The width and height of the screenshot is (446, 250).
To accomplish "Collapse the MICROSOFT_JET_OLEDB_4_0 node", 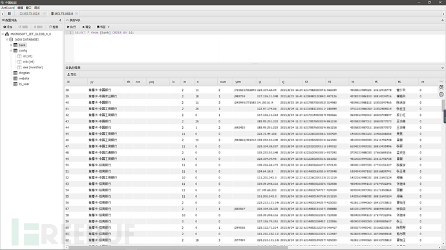I will click(x=3, y=34).
